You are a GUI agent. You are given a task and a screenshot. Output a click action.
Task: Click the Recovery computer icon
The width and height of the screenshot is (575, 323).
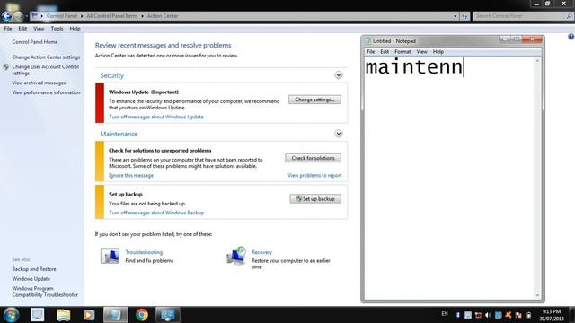[236, 255]
